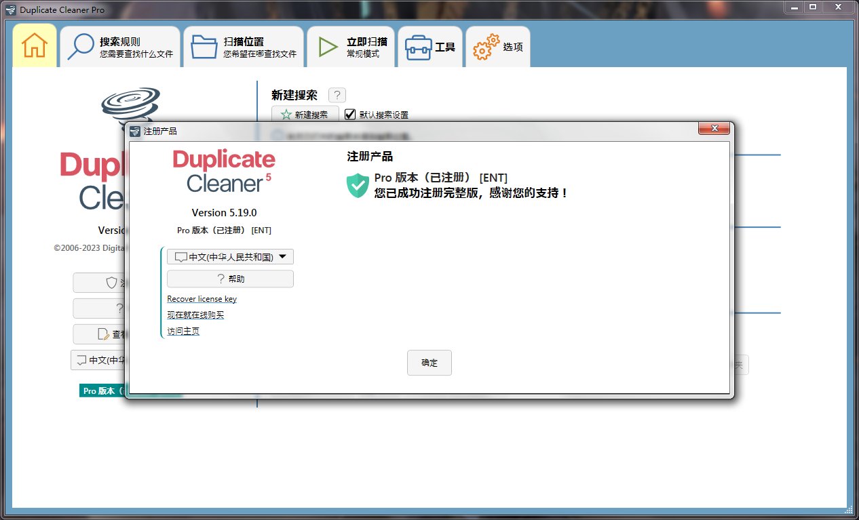
Task: Open the 选项 settings tab
Action: coord(498,47)
